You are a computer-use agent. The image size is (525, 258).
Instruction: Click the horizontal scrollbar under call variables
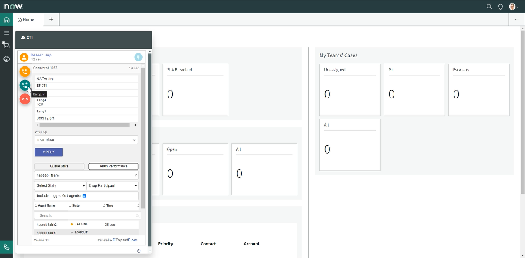pos(84,125)
